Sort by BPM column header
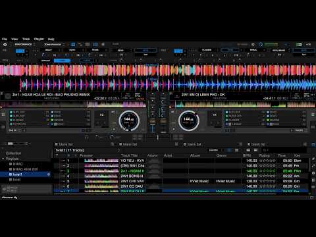Screen dimensions: 316x237 click(247, 155)
